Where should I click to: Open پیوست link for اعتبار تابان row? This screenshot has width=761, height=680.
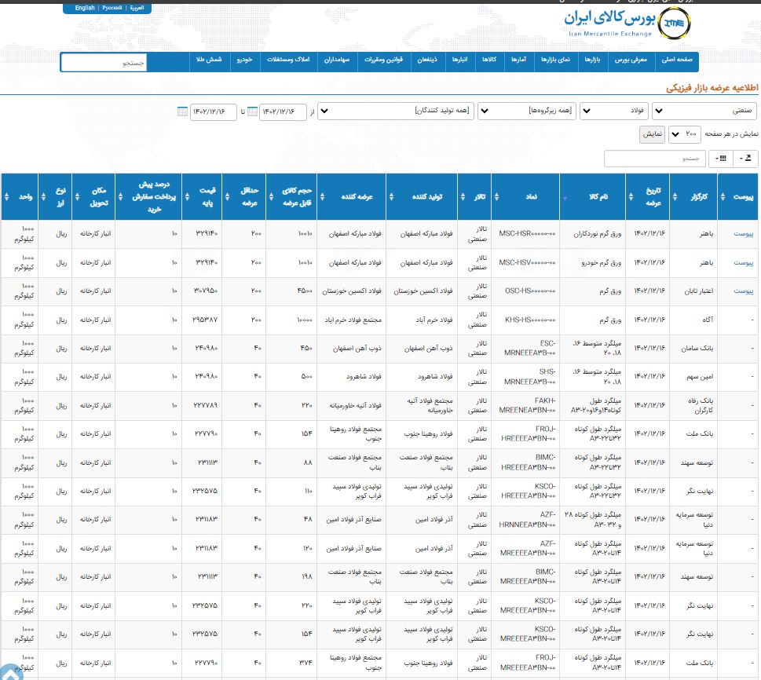pos(743,291)
